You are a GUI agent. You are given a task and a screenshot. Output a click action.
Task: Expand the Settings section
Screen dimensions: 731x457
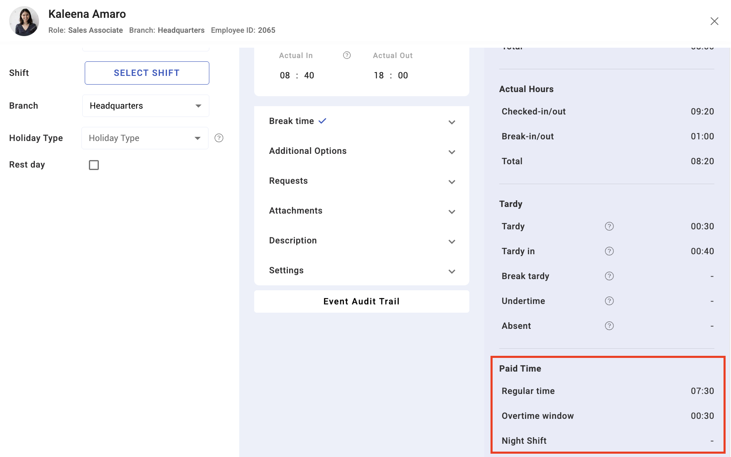coord(362,270)
